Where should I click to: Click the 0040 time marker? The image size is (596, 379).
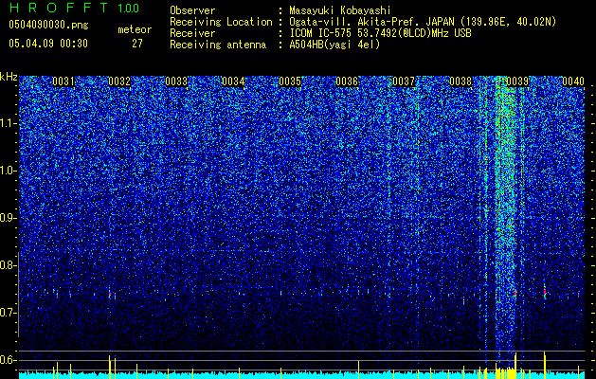pyautogui.click(x=573, y=81)
